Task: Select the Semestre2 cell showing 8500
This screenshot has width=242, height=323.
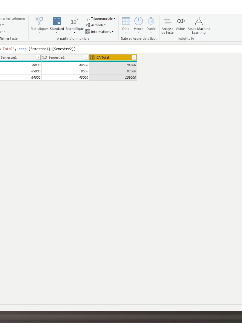Action: 65,71
